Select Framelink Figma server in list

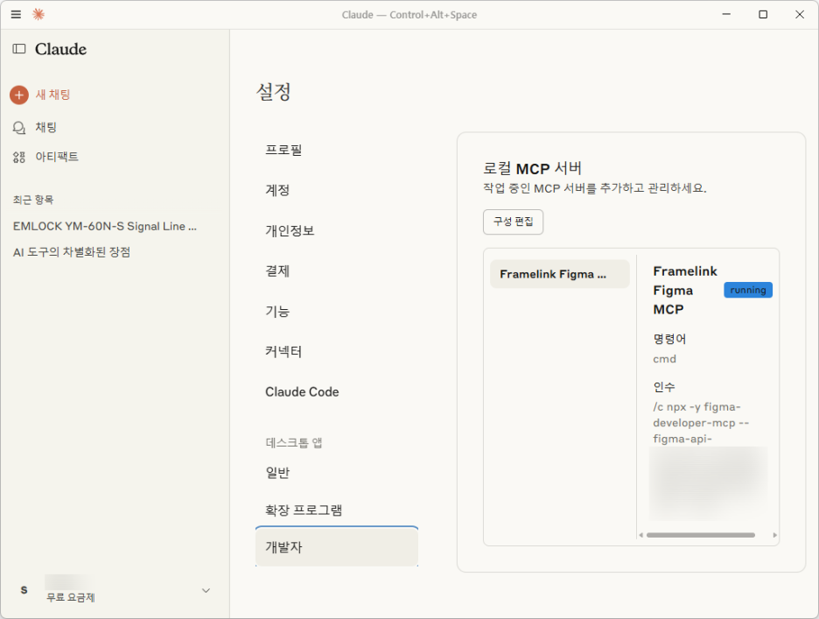click(559, 274)
